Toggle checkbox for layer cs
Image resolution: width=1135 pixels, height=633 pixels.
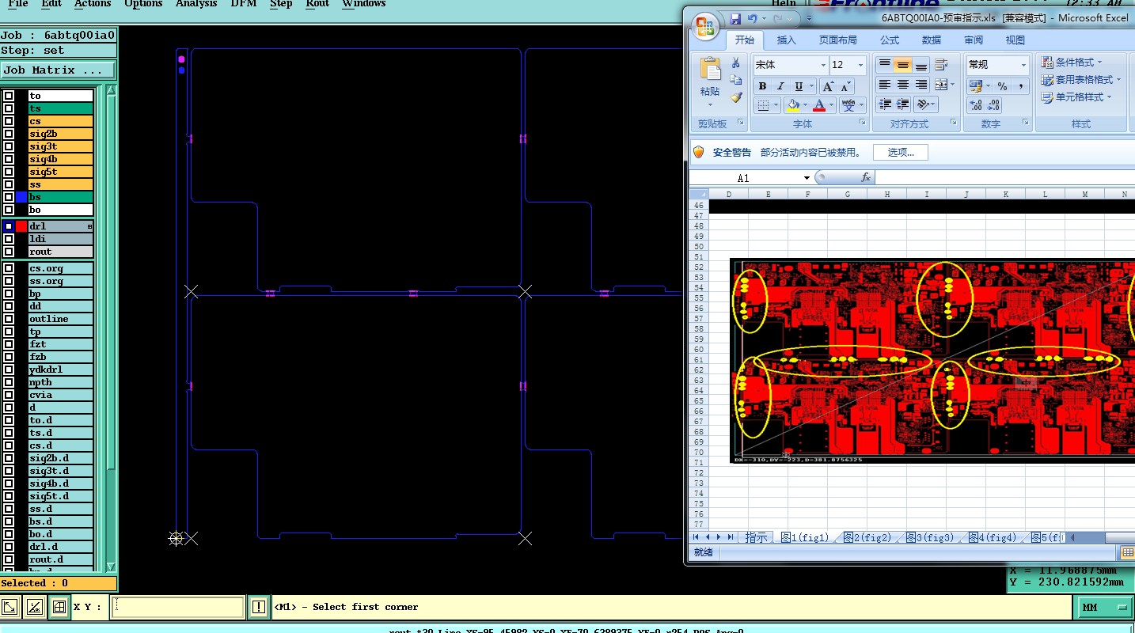pos(9,121)
